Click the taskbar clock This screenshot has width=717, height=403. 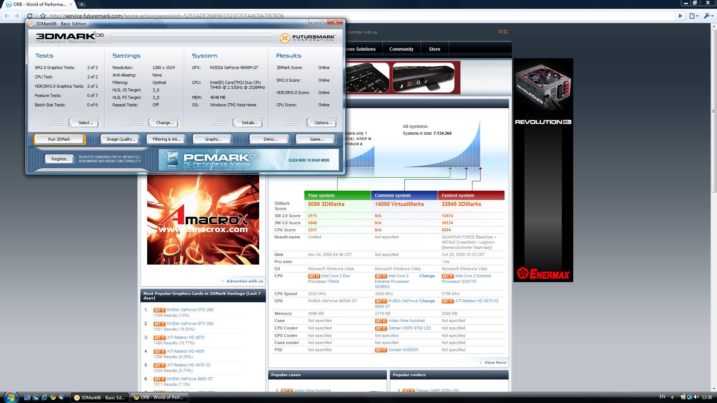point(707,397)
